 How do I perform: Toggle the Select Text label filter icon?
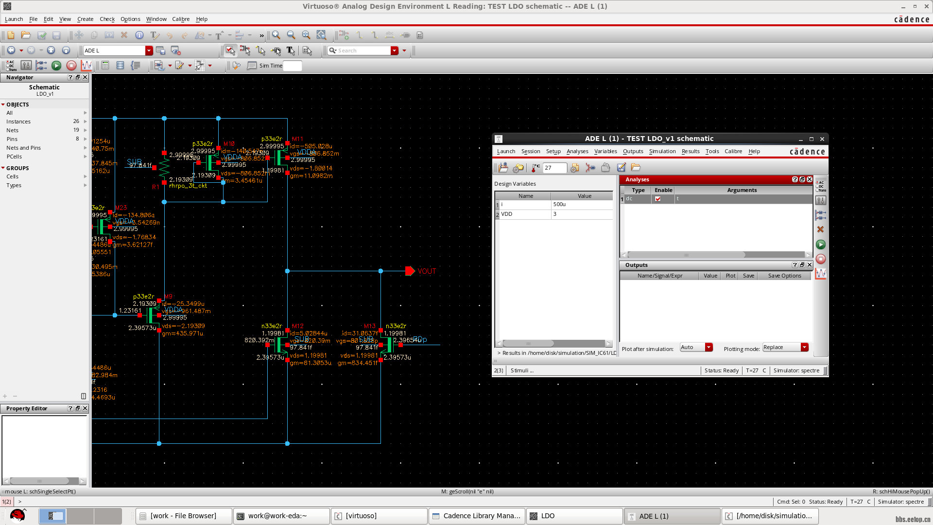pyautogui.click(x=291, y=51)
